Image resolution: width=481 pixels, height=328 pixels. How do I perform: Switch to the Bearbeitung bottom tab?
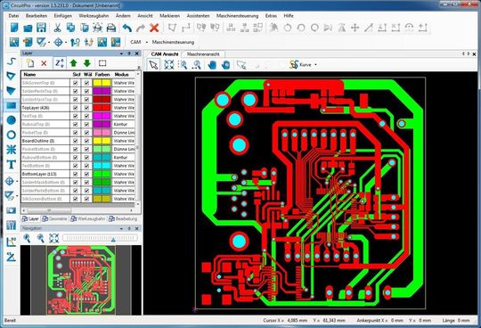point(123,218)
